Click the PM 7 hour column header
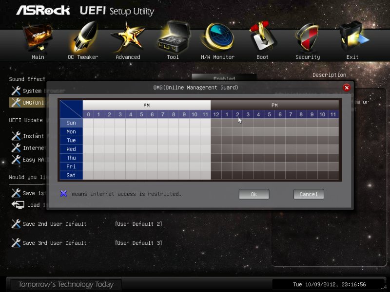This screenshot has height=292, width=390. pos(291,114)
